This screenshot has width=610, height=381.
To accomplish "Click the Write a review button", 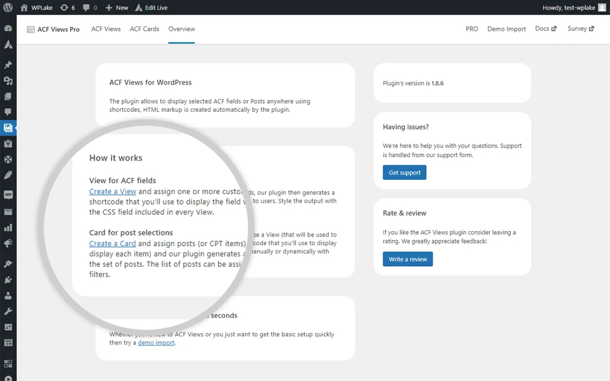I will click(x=408, y=259).
